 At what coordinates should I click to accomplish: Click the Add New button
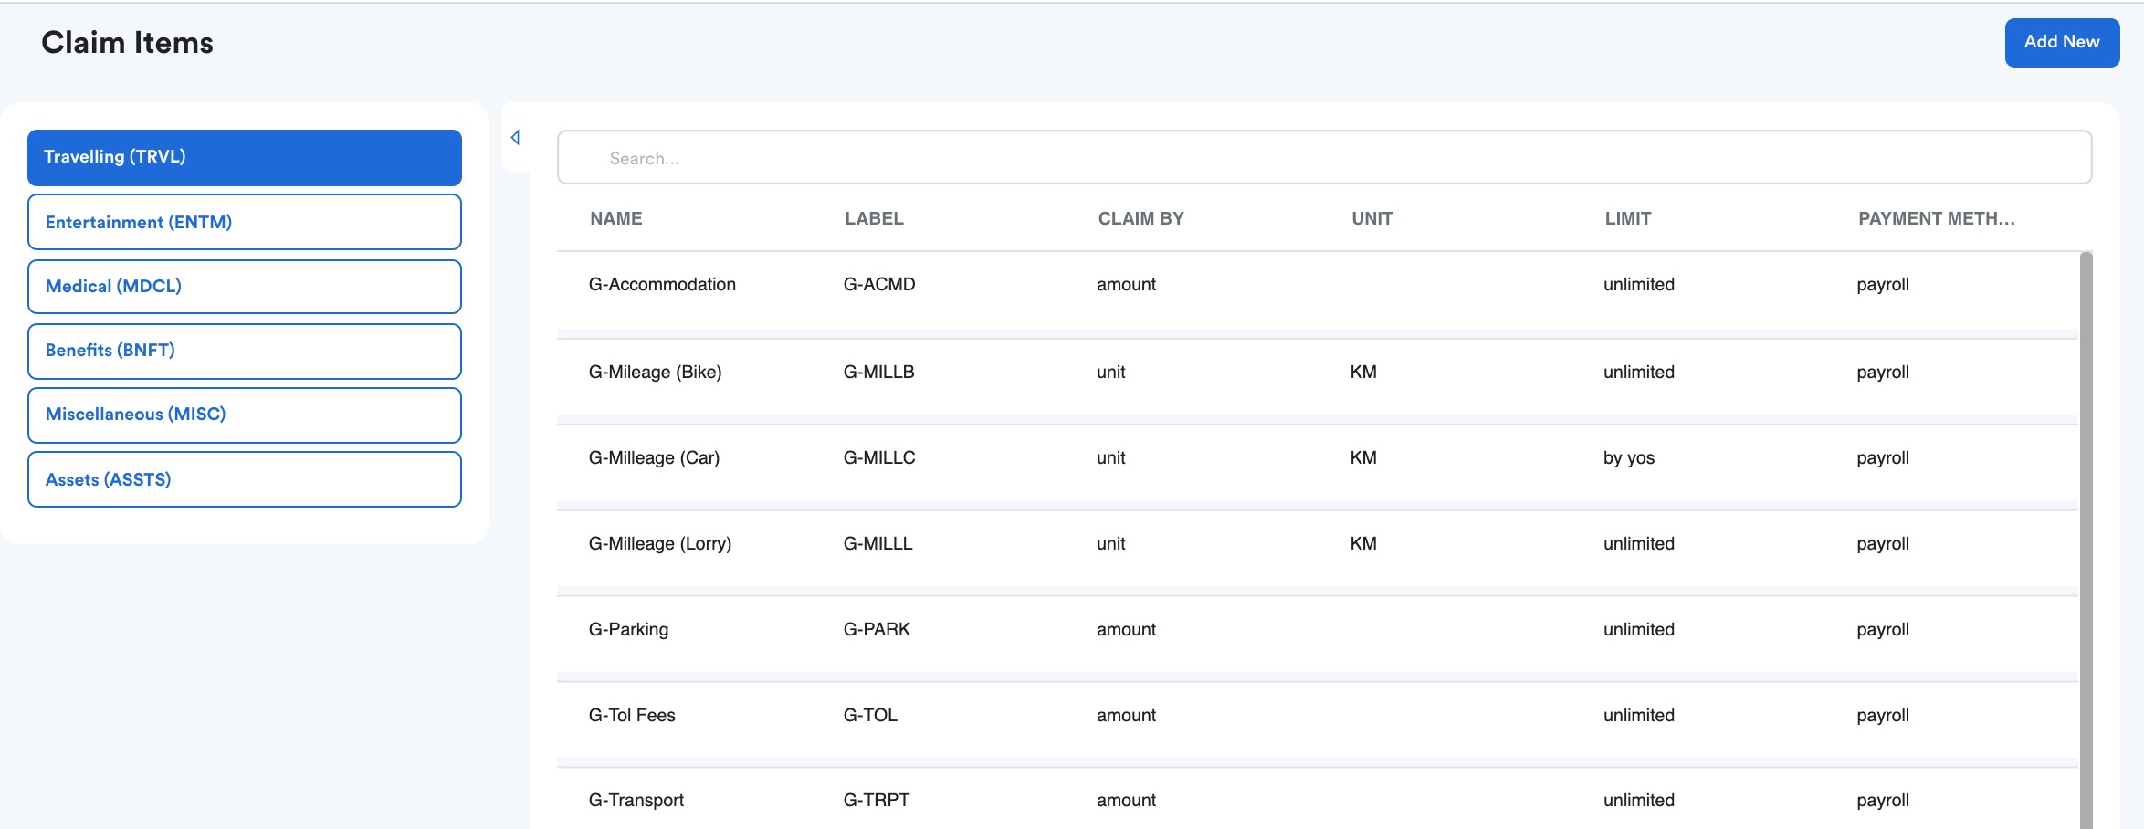[x=2062, y=43]
